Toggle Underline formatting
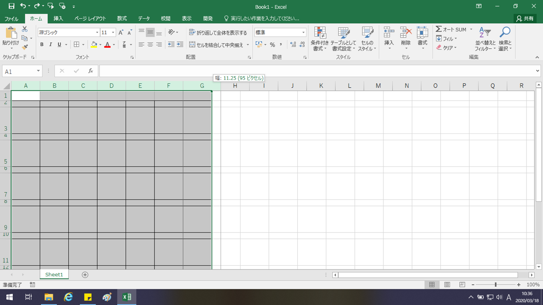The image size is (543, 305). (x=59, y=44)
